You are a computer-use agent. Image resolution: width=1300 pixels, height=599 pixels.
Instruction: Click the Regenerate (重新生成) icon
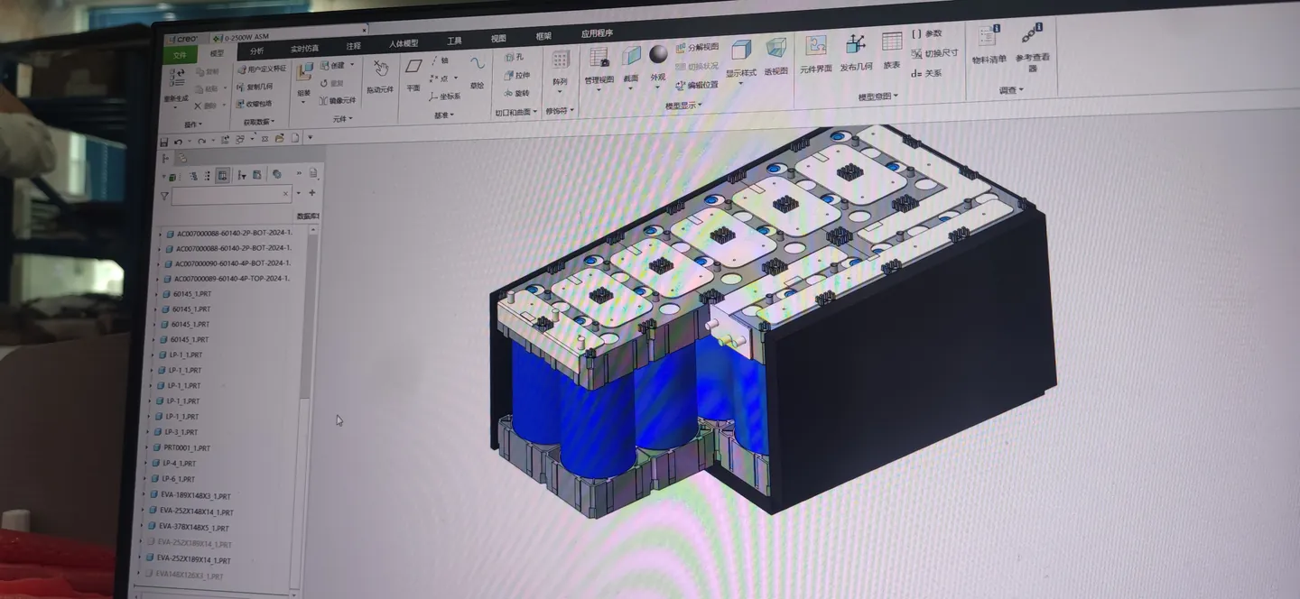tap(175, 78)
